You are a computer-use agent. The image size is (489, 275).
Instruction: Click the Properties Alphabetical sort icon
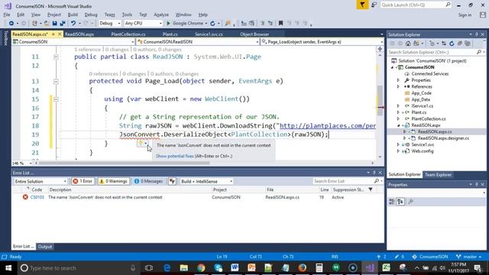400,202
